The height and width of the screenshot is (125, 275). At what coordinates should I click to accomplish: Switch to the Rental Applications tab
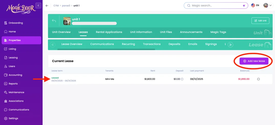(109, 32)
